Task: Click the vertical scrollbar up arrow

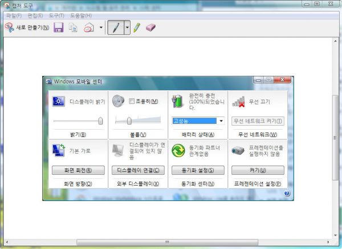Action: pos(335,41)
